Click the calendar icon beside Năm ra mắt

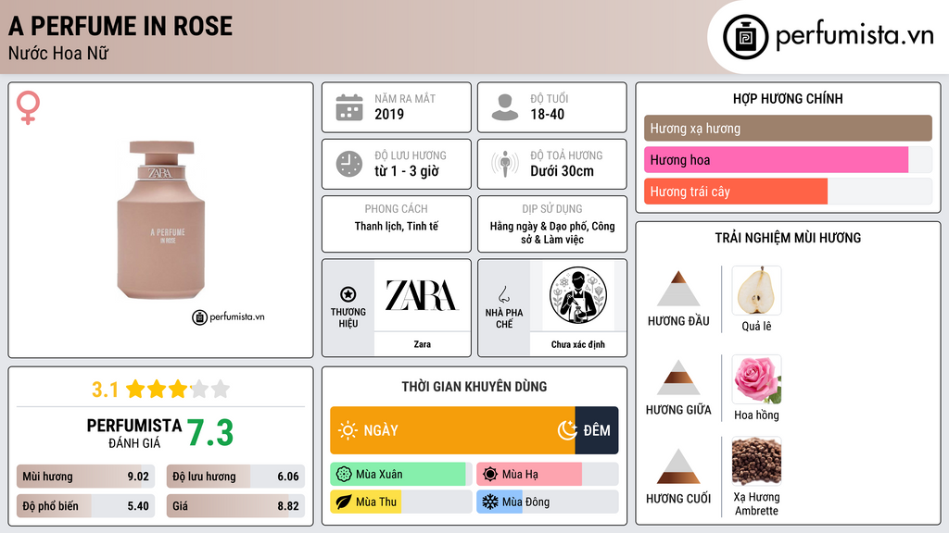tap(349, 107)
